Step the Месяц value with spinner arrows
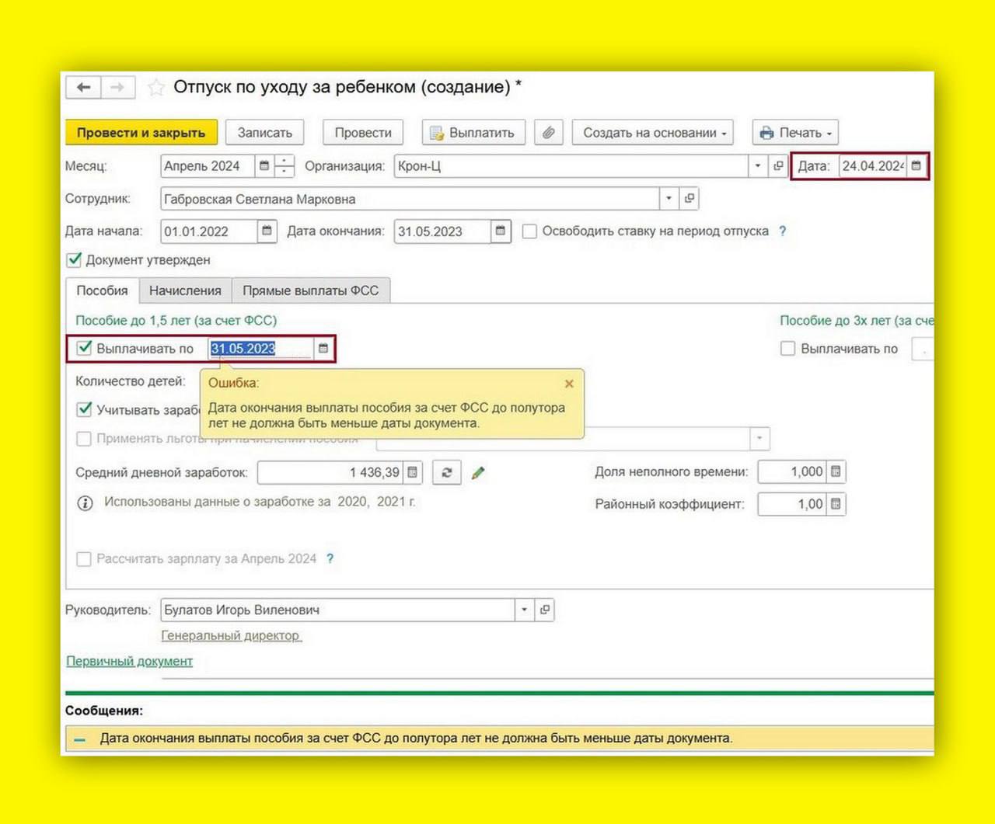995x824 pixels. (x=285, y=166)
